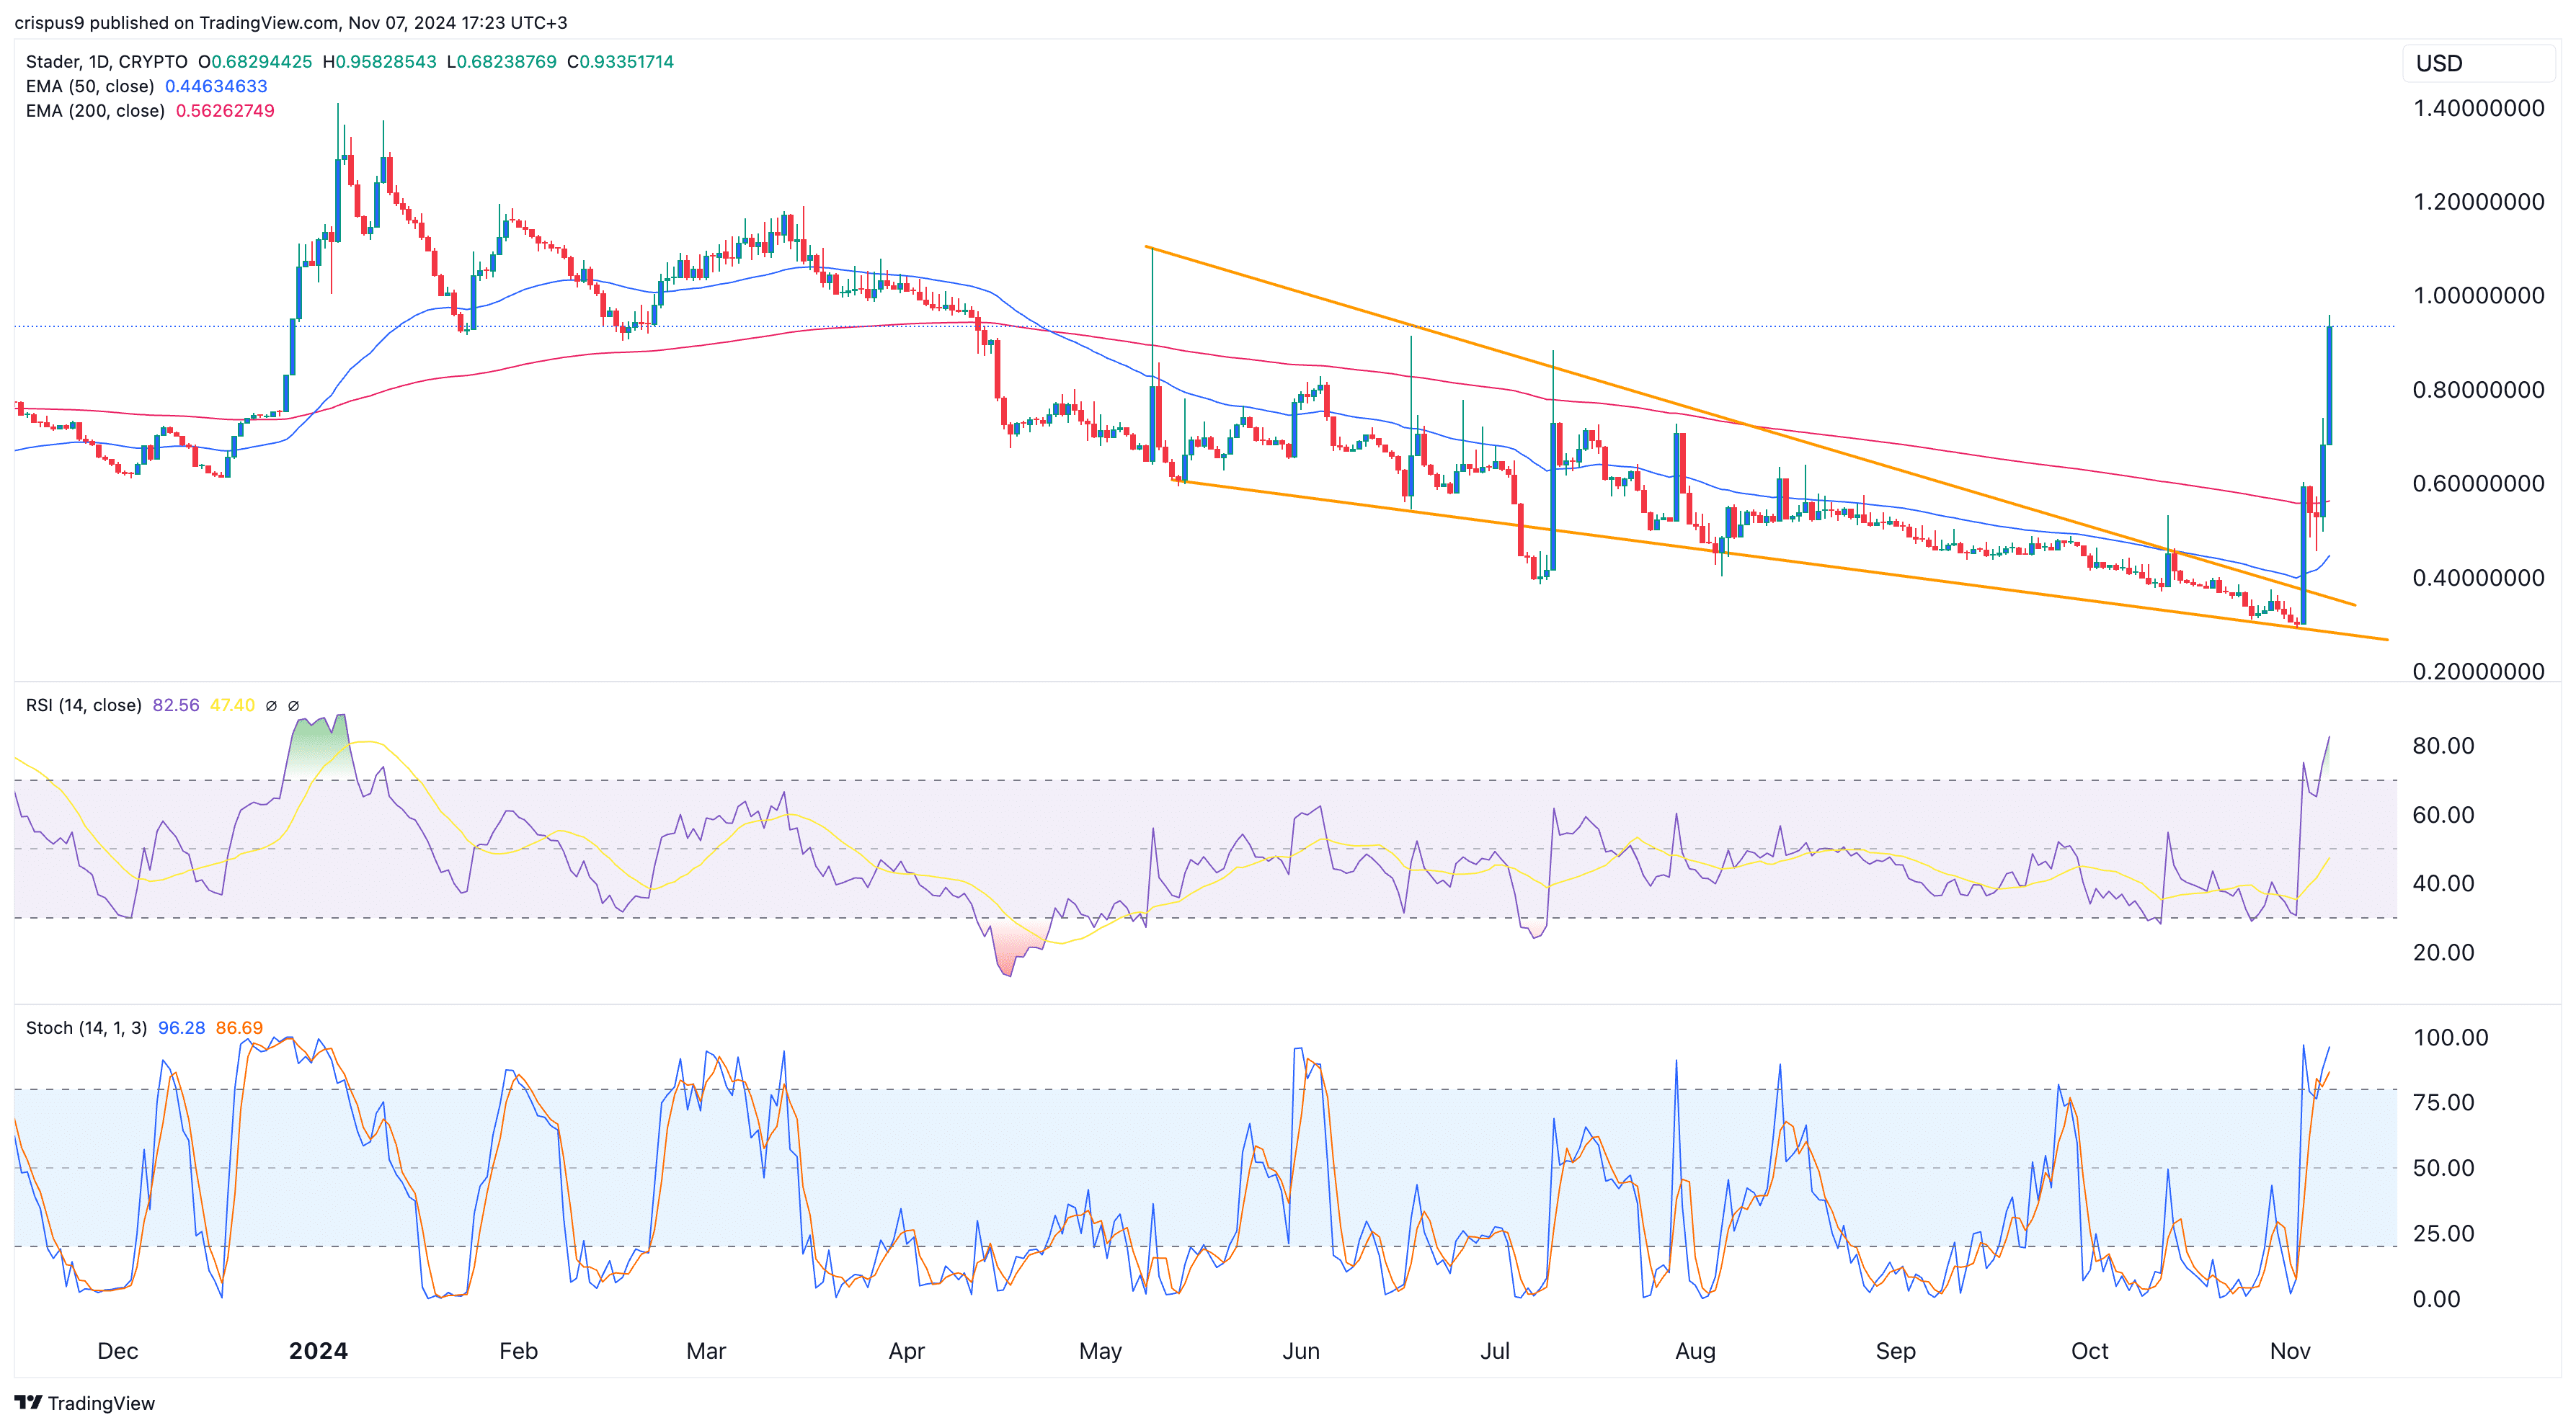Image resolution: width=2576 pixels, height=1428 pixels.
Task: Click the high price H0.95828543
Action: click(379, 61)
